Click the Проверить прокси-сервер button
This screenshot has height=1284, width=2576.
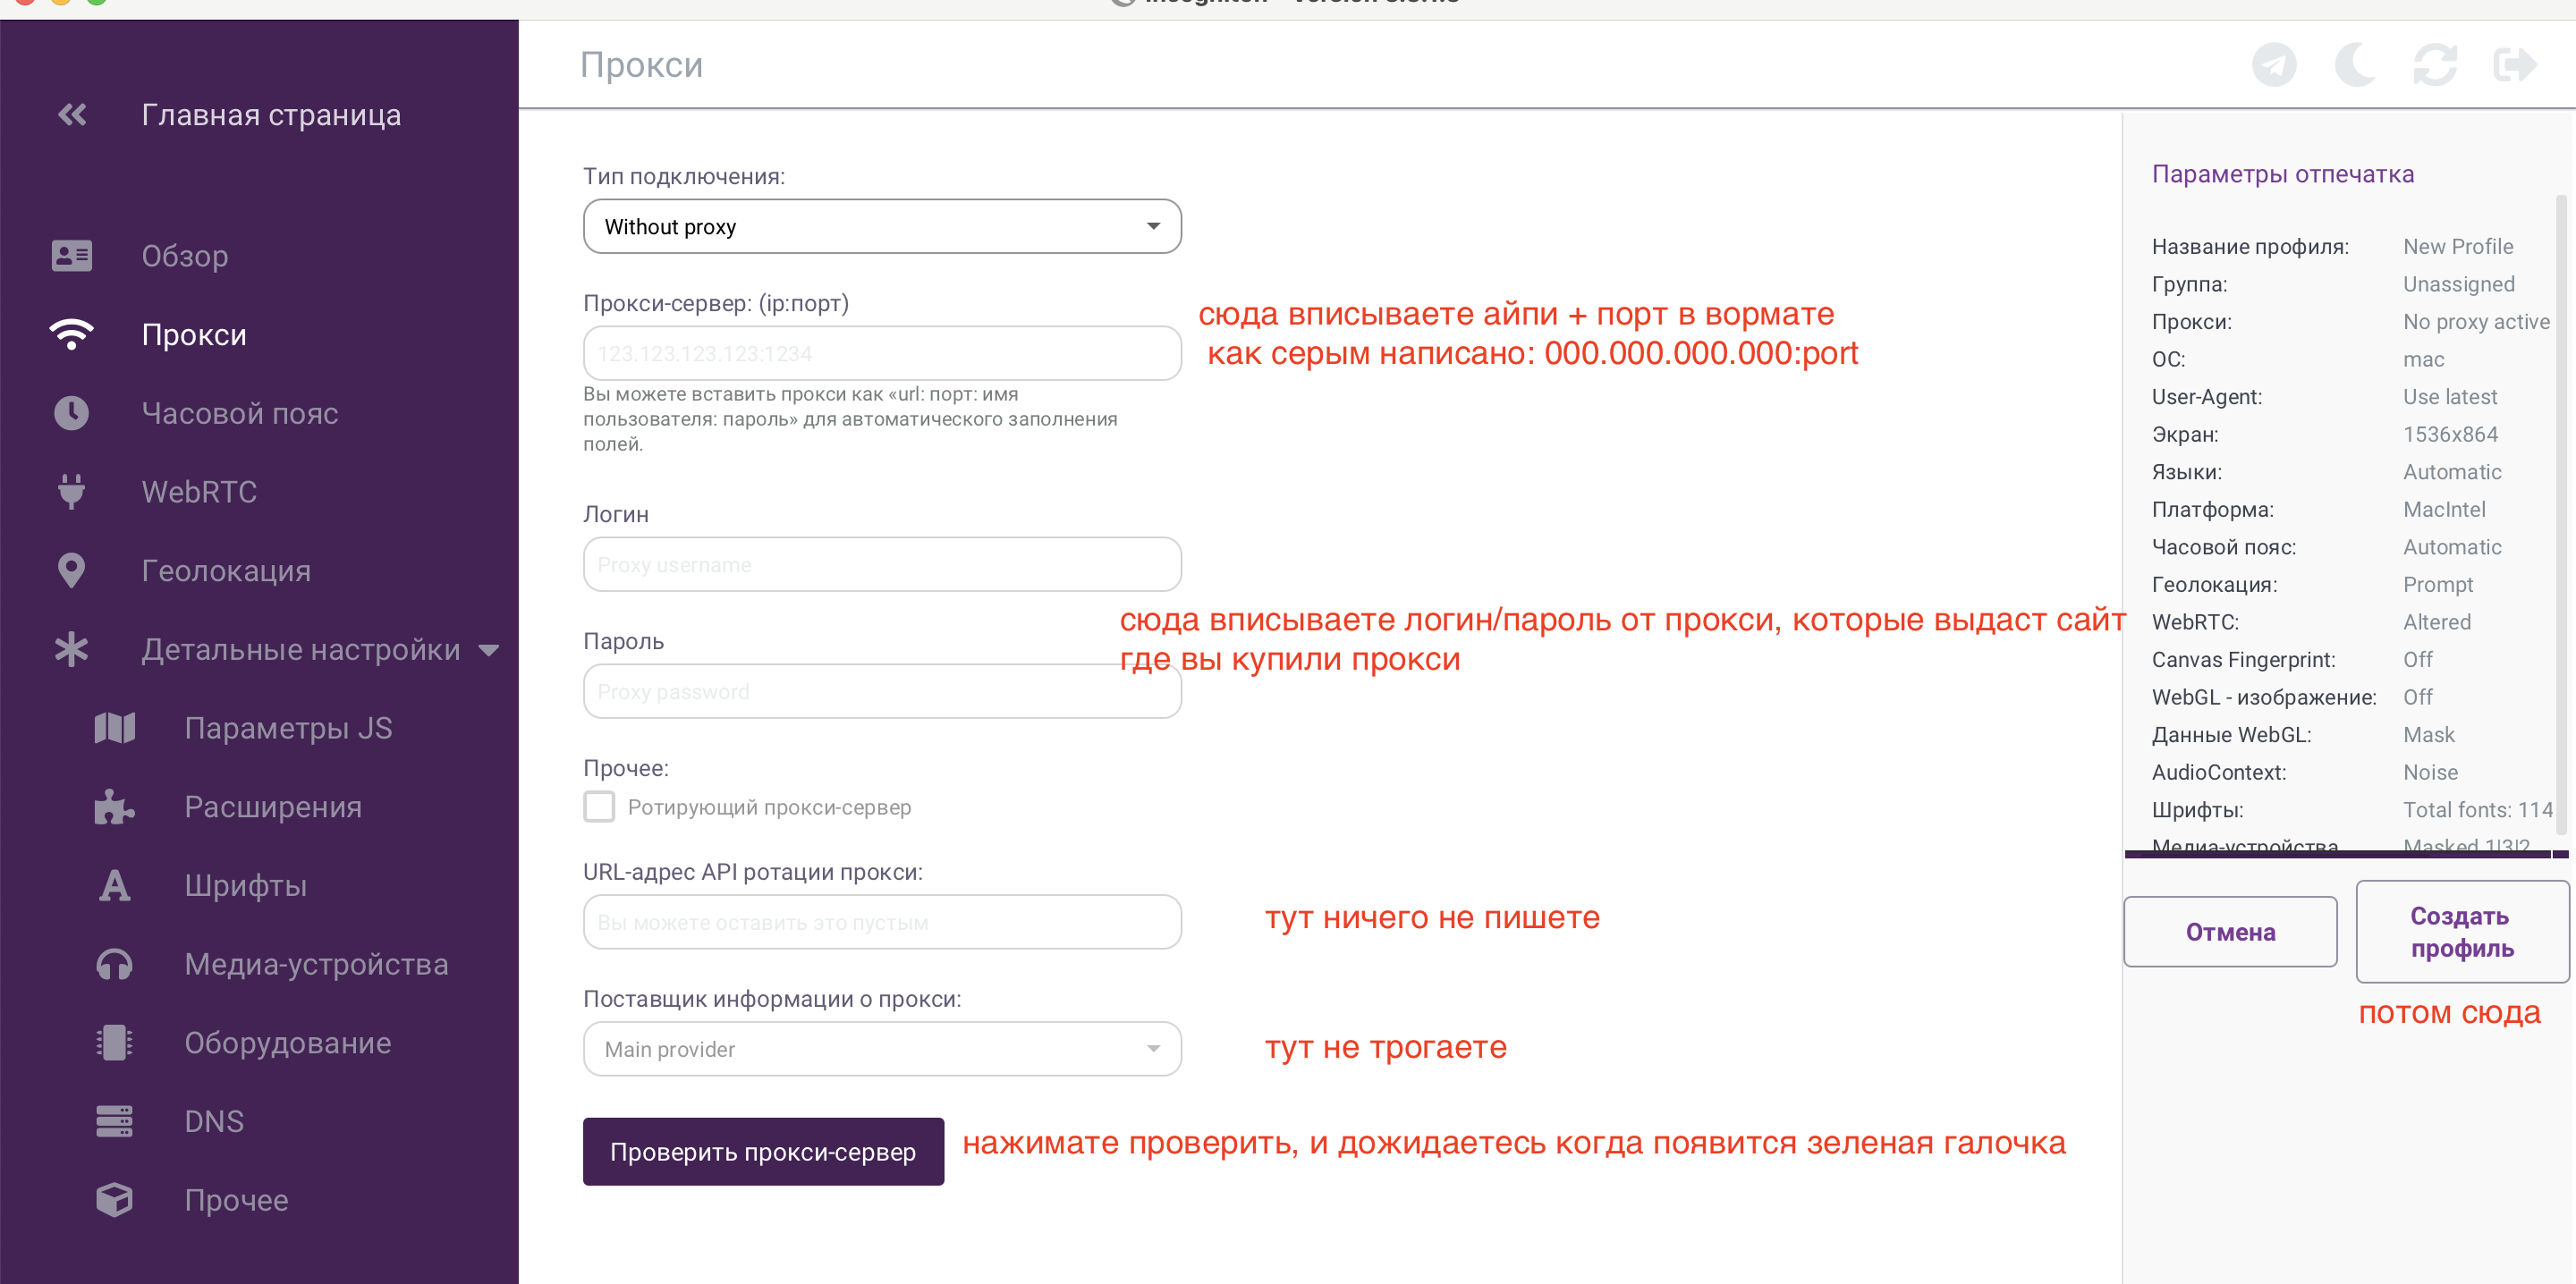coord(763,1151)
